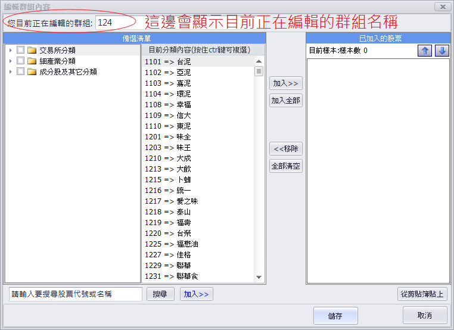This screenshot has height=330, width=454.
Task: Select stock row 1103 => 嘉泥
Action: pos(198,83)
